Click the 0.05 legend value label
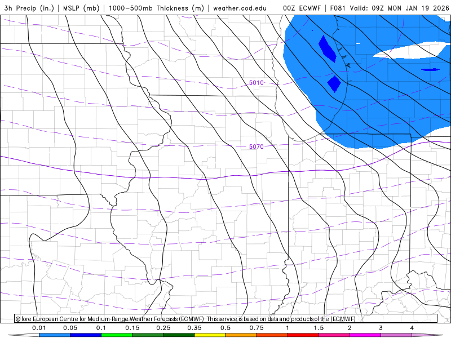Image resolution: width=451 pixels, height=338 pixels. [70, 328]
